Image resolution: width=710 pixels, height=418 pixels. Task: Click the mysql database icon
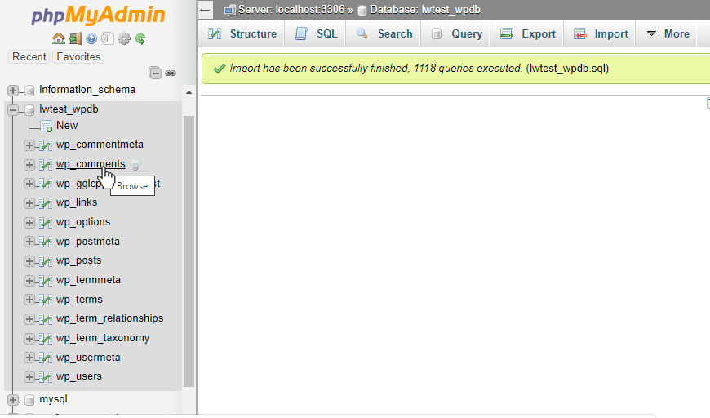(x=29, y=400)
